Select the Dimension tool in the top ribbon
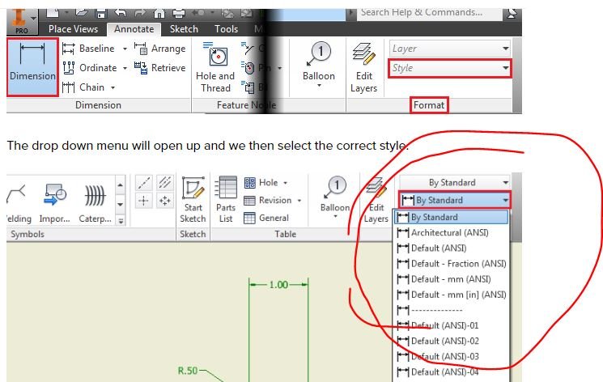Screen dimensions: 603x382 point(32,67)
